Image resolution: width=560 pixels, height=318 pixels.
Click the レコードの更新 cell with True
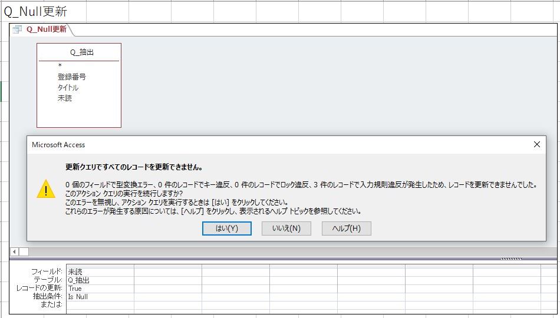pos(100,289)
